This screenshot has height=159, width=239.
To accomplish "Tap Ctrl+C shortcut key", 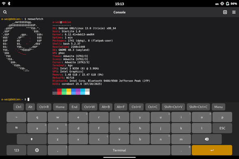I will (152, 107).
